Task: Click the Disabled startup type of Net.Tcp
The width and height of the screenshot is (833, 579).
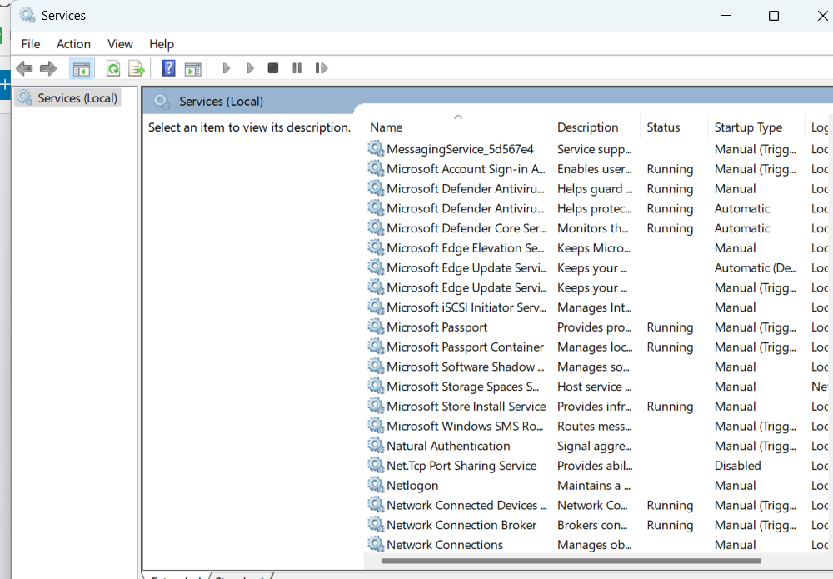Action: (737, 466)
